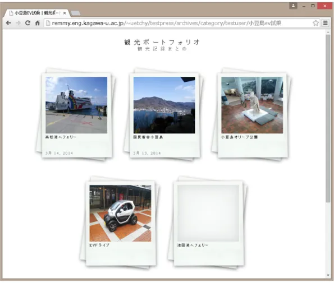Screen dimensions: 334x283
Task: Open a new tab with the blank tab button
Action: pyautogui.click(x=76, y=13)
